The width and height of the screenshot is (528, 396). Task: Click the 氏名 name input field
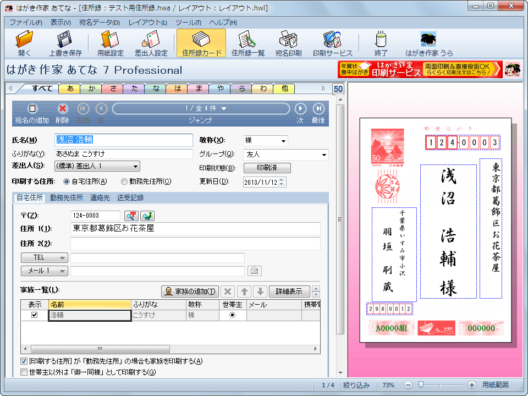tap(124, 140)
